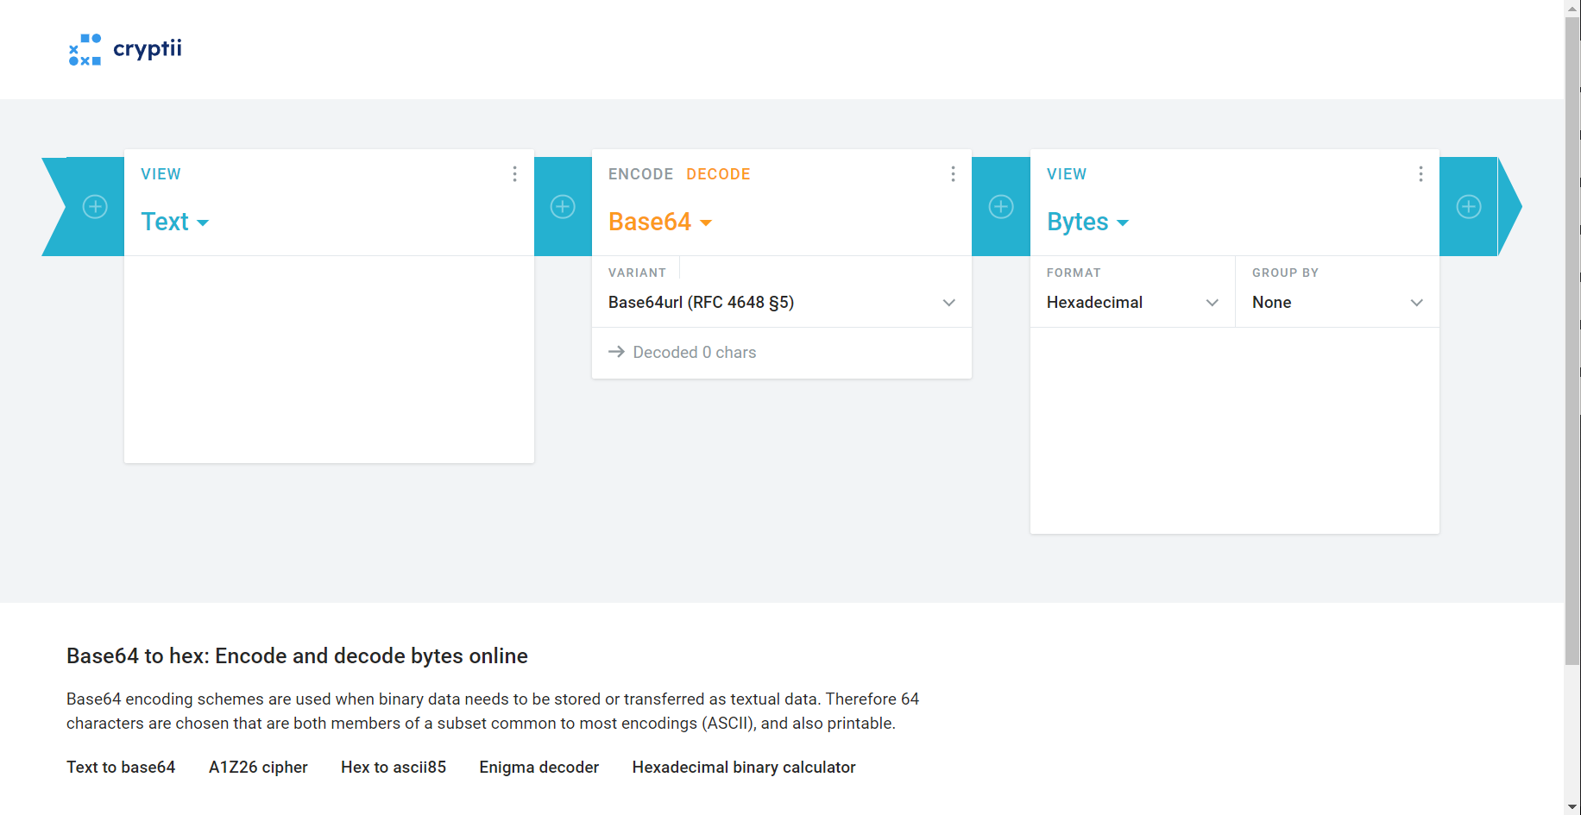Open the Enigma decoder link
Screen dimensions: 1581x815
(x=539, y=768)
